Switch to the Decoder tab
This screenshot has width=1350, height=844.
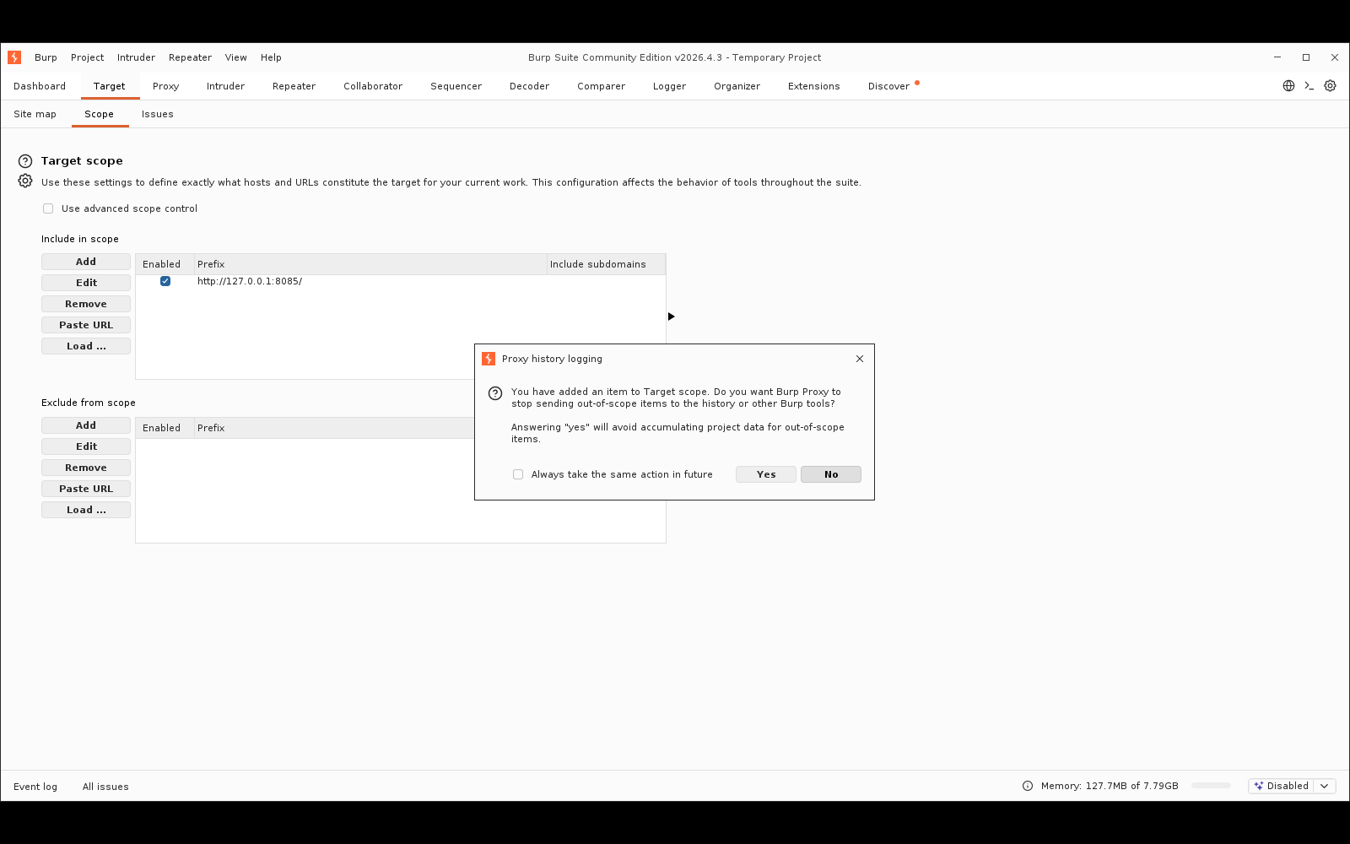point(529,86)
